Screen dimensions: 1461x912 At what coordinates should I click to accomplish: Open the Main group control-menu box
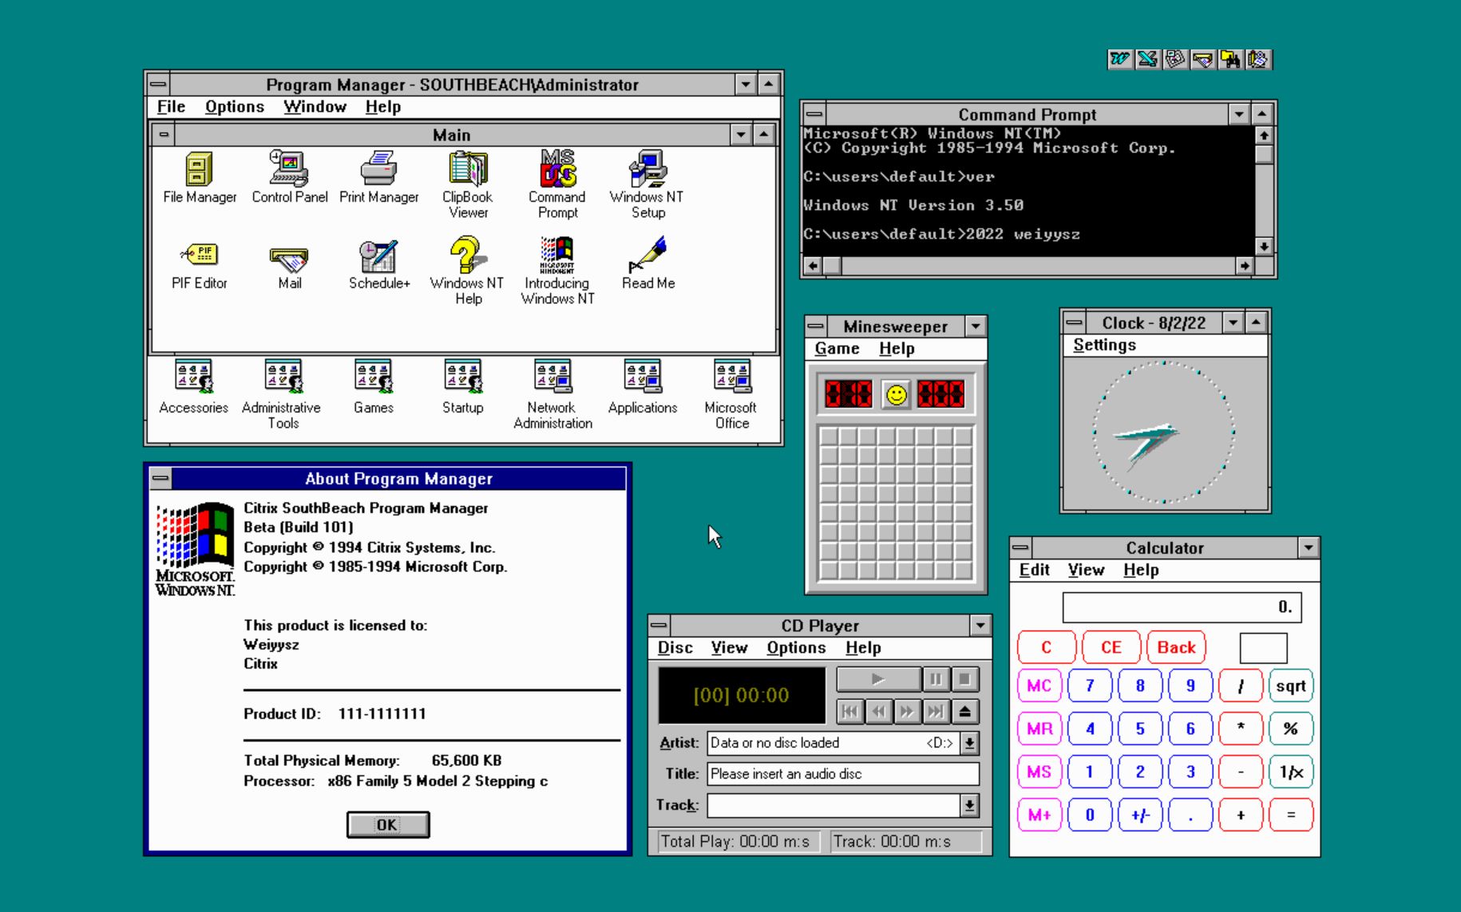point(164,134)
